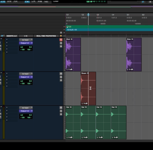Click the plus button beside the meter ruler

point(64,30)
